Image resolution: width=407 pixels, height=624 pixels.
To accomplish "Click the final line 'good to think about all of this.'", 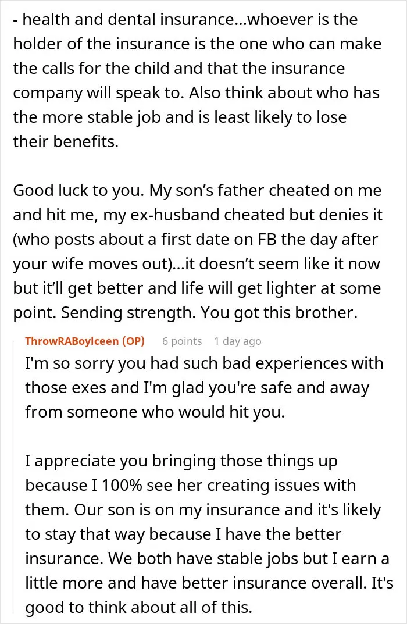I will (139, 607).
